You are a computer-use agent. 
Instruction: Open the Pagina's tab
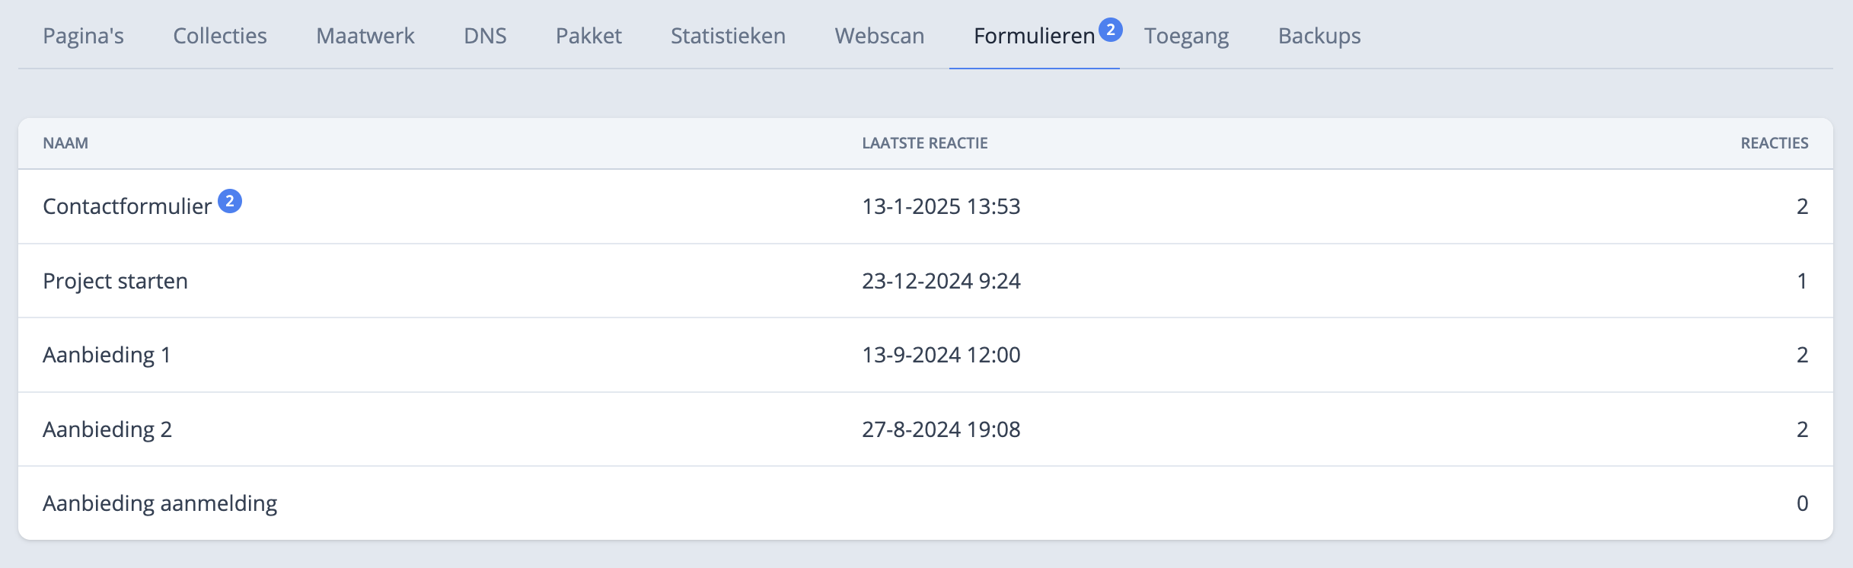click(x=84, y=35)
